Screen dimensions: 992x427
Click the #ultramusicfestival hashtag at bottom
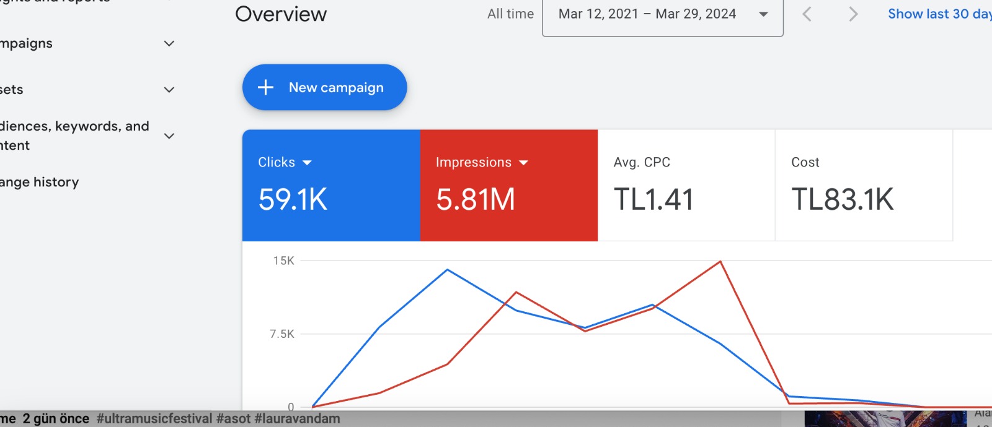[x=154, y=419]
